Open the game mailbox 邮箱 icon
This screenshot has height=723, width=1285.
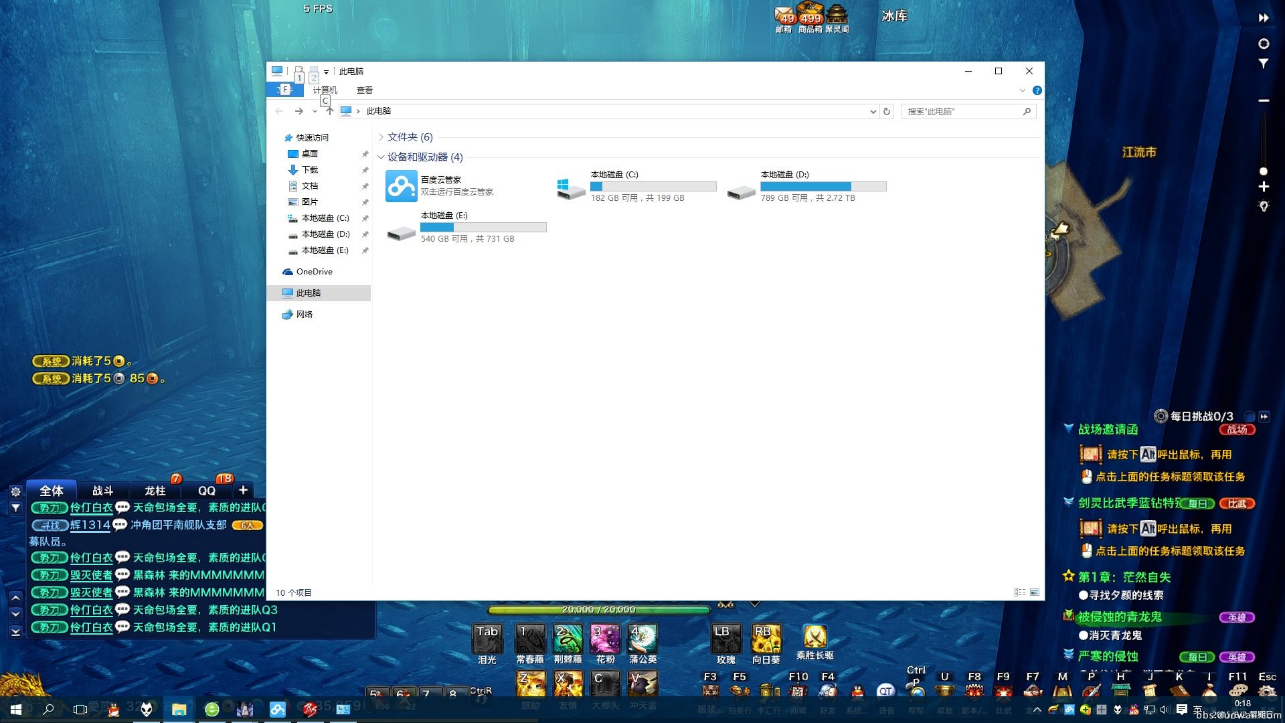click(784, 18)
